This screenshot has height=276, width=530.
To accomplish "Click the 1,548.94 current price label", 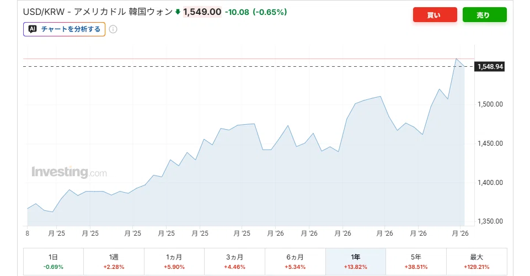I will (490, 67).
